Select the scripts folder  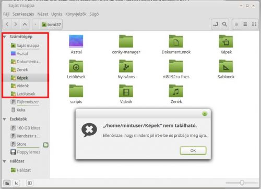click(x=76, y=94)
